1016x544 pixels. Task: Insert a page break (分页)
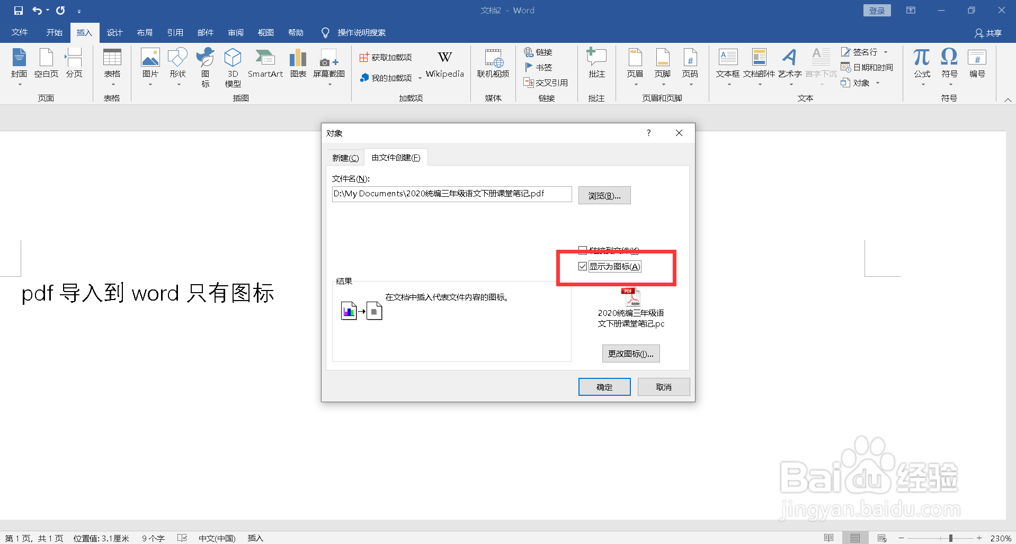tap(74, 64)
